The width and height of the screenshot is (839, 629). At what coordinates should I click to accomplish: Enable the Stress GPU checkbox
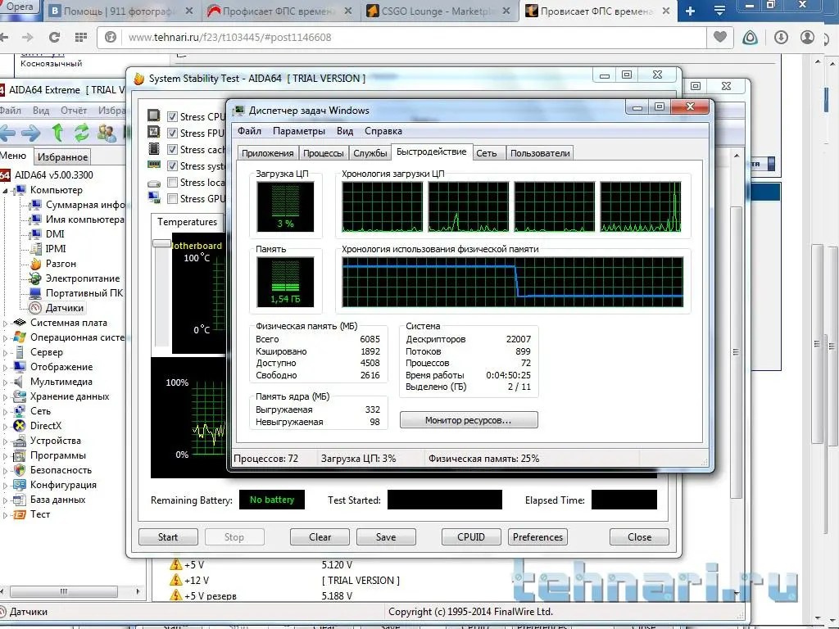(173, 199)
